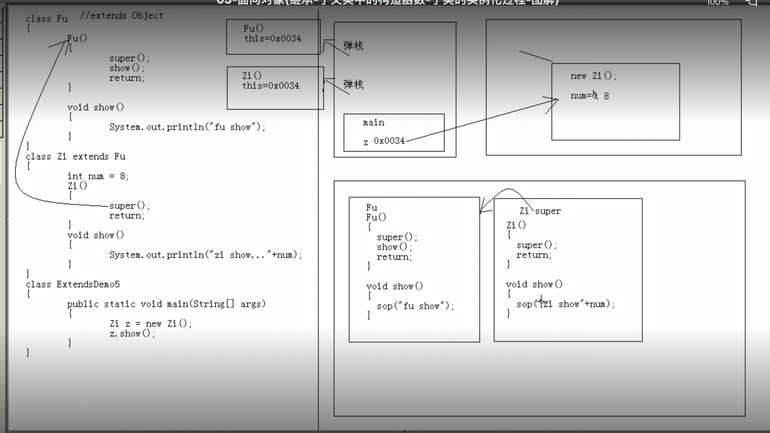Select the sop("fu show") line
770x433 pixels.
pos(415,306)
